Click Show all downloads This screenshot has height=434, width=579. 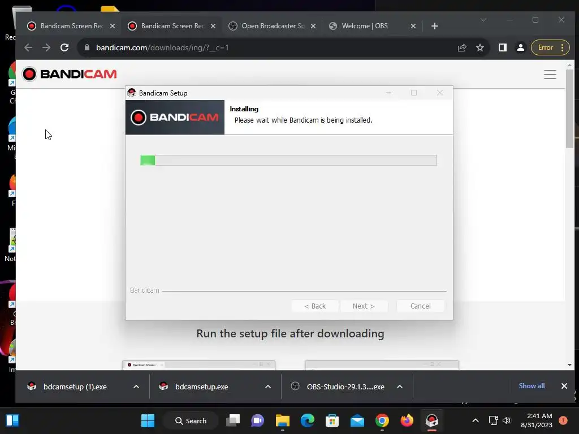coord(532,386)
